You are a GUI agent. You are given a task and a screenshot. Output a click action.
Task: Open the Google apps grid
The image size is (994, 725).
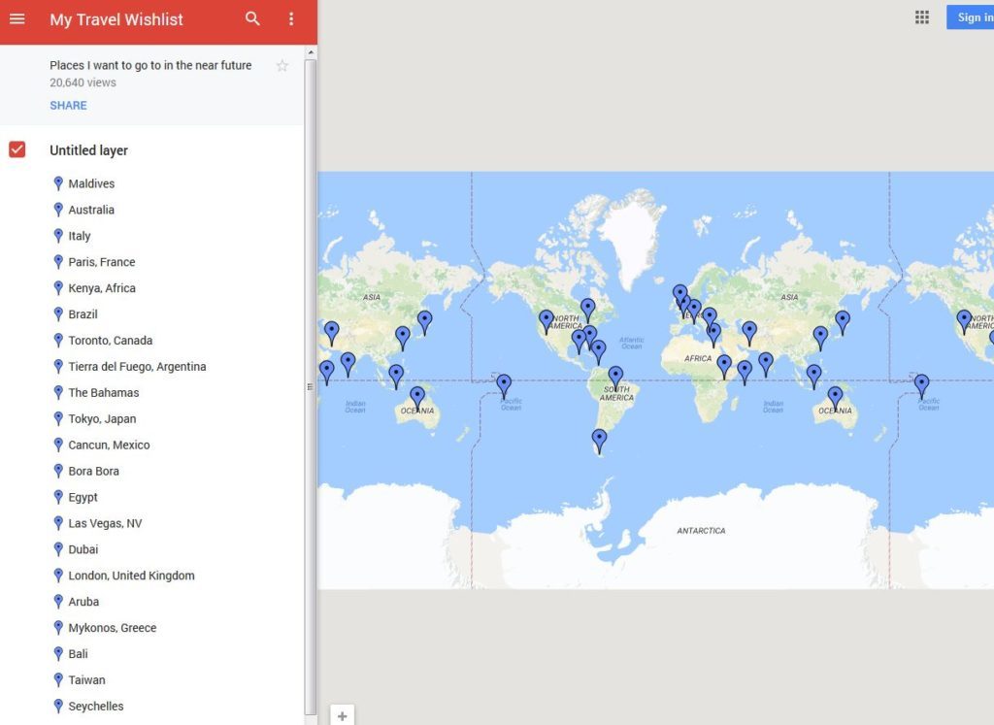[x=922, y=17]
